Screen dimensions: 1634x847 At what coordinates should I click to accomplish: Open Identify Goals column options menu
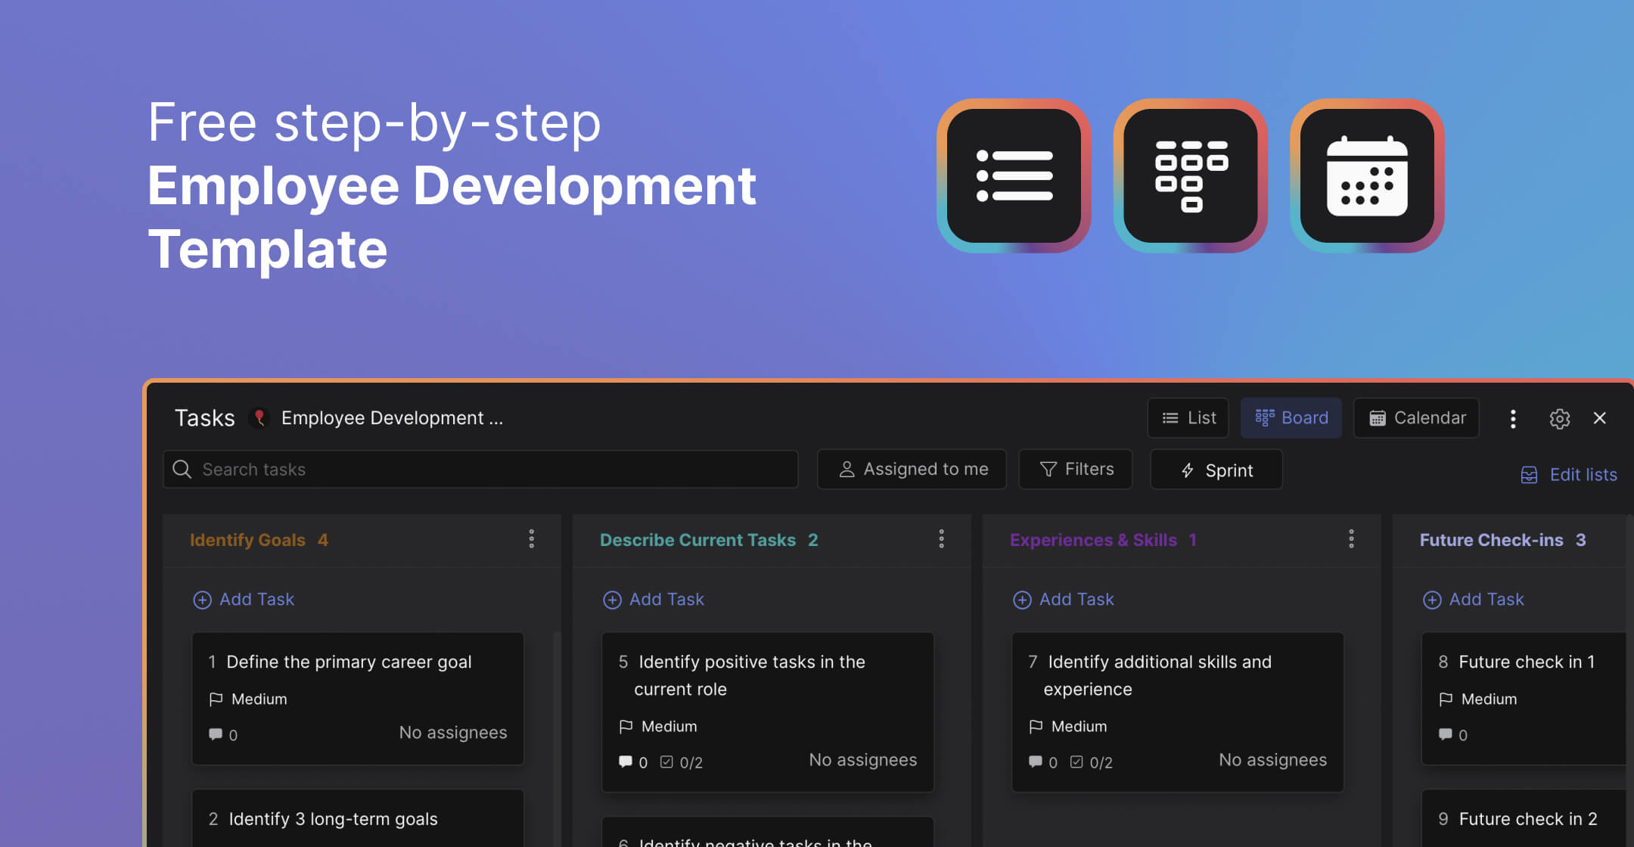click(x=532, y=539)
